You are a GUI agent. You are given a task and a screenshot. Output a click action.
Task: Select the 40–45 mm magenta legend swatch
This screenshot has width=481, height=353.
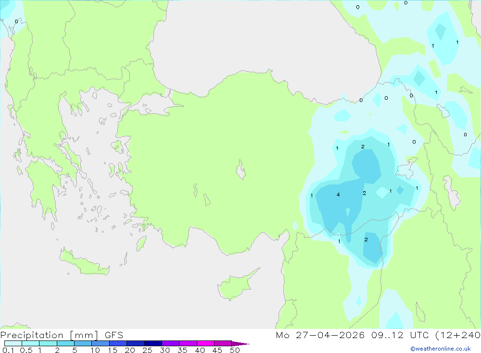tap(205, 343)
